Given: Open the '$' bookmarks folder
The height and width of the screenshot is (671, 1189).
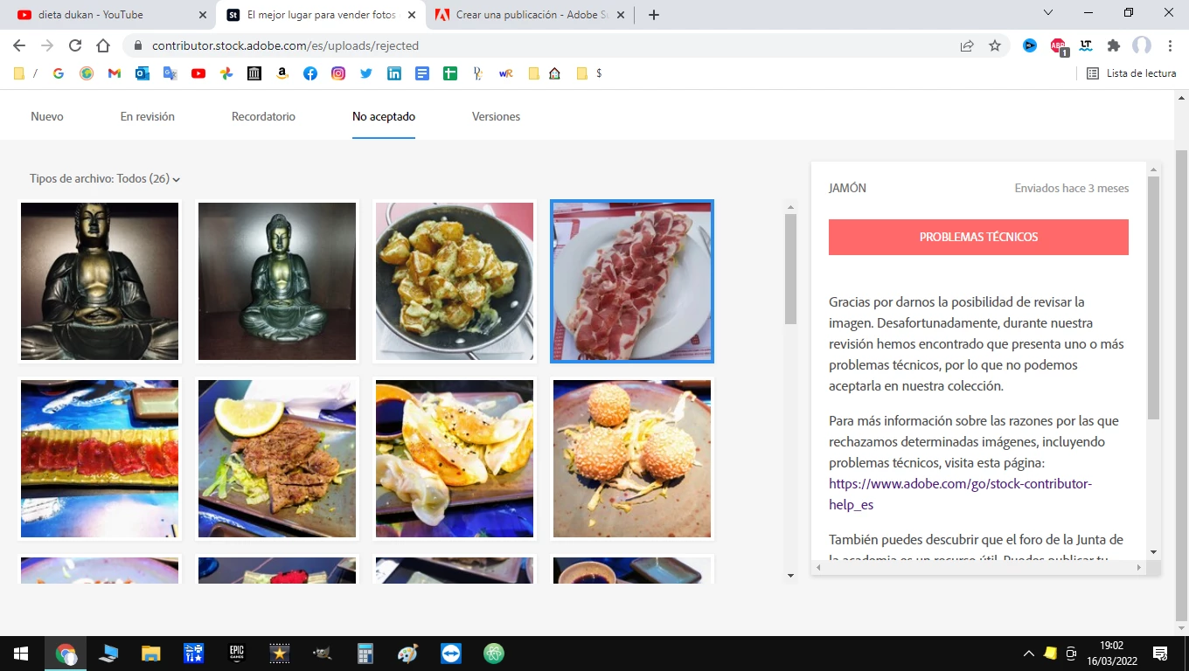Looking at the screenshot, I should (x=589, y=73).
